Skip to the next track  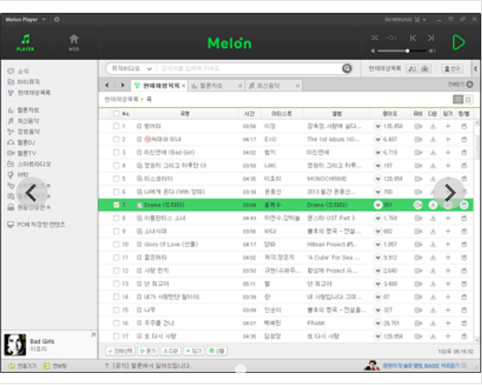pyautogui.click(x=431, y=38)
